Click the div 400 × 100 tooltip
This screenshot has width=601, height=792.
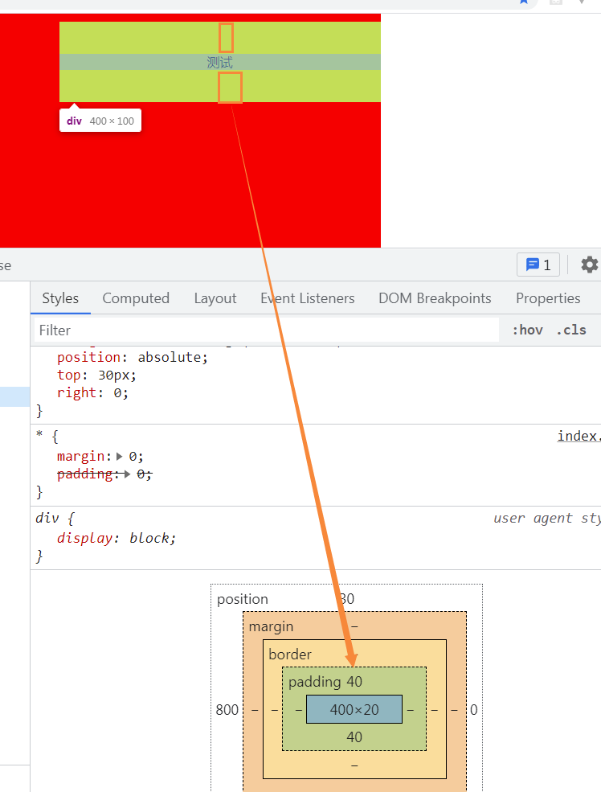[100, 121]
